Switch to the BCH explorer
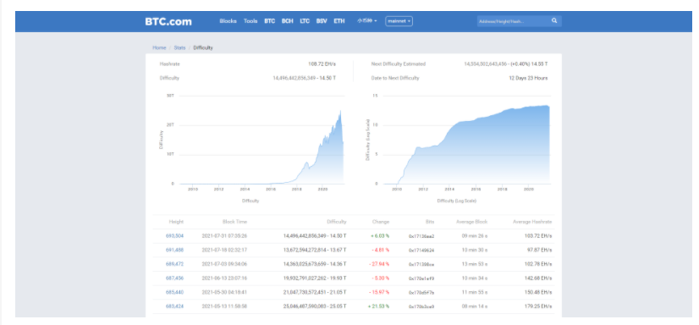 pos(288,21)
